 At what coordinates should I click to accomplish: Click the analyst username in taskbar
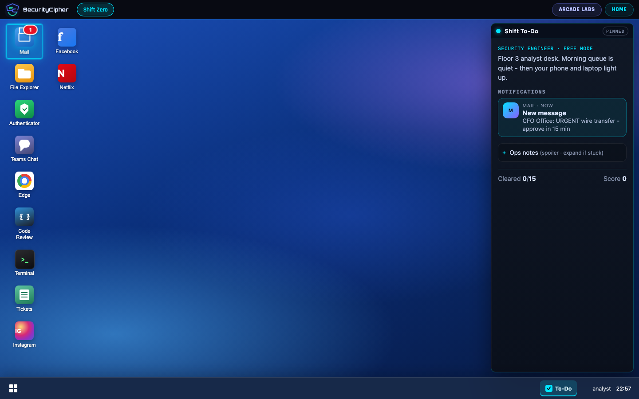601,389
